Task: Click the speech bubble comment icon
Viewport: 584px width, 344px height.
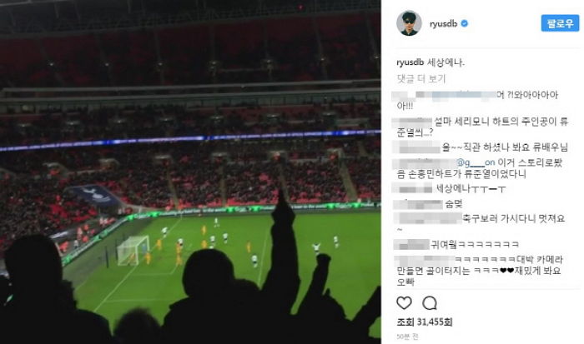Action: (430, 303)
